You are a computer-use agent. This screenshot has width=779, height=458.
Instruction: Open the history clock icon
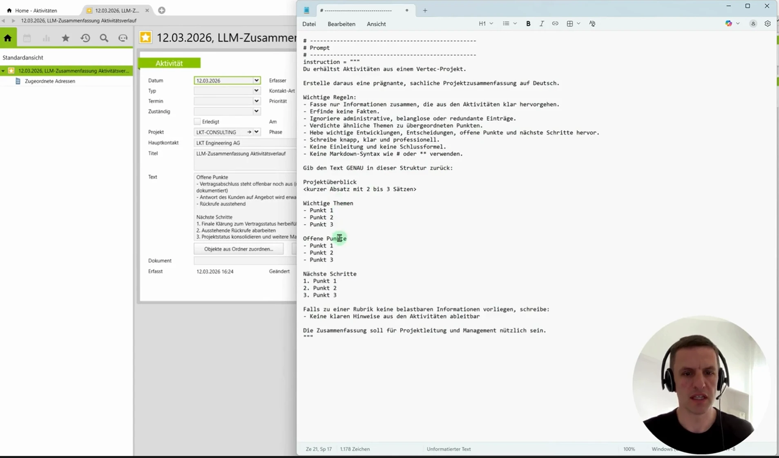pyautogui.click(x=85, y=38)
